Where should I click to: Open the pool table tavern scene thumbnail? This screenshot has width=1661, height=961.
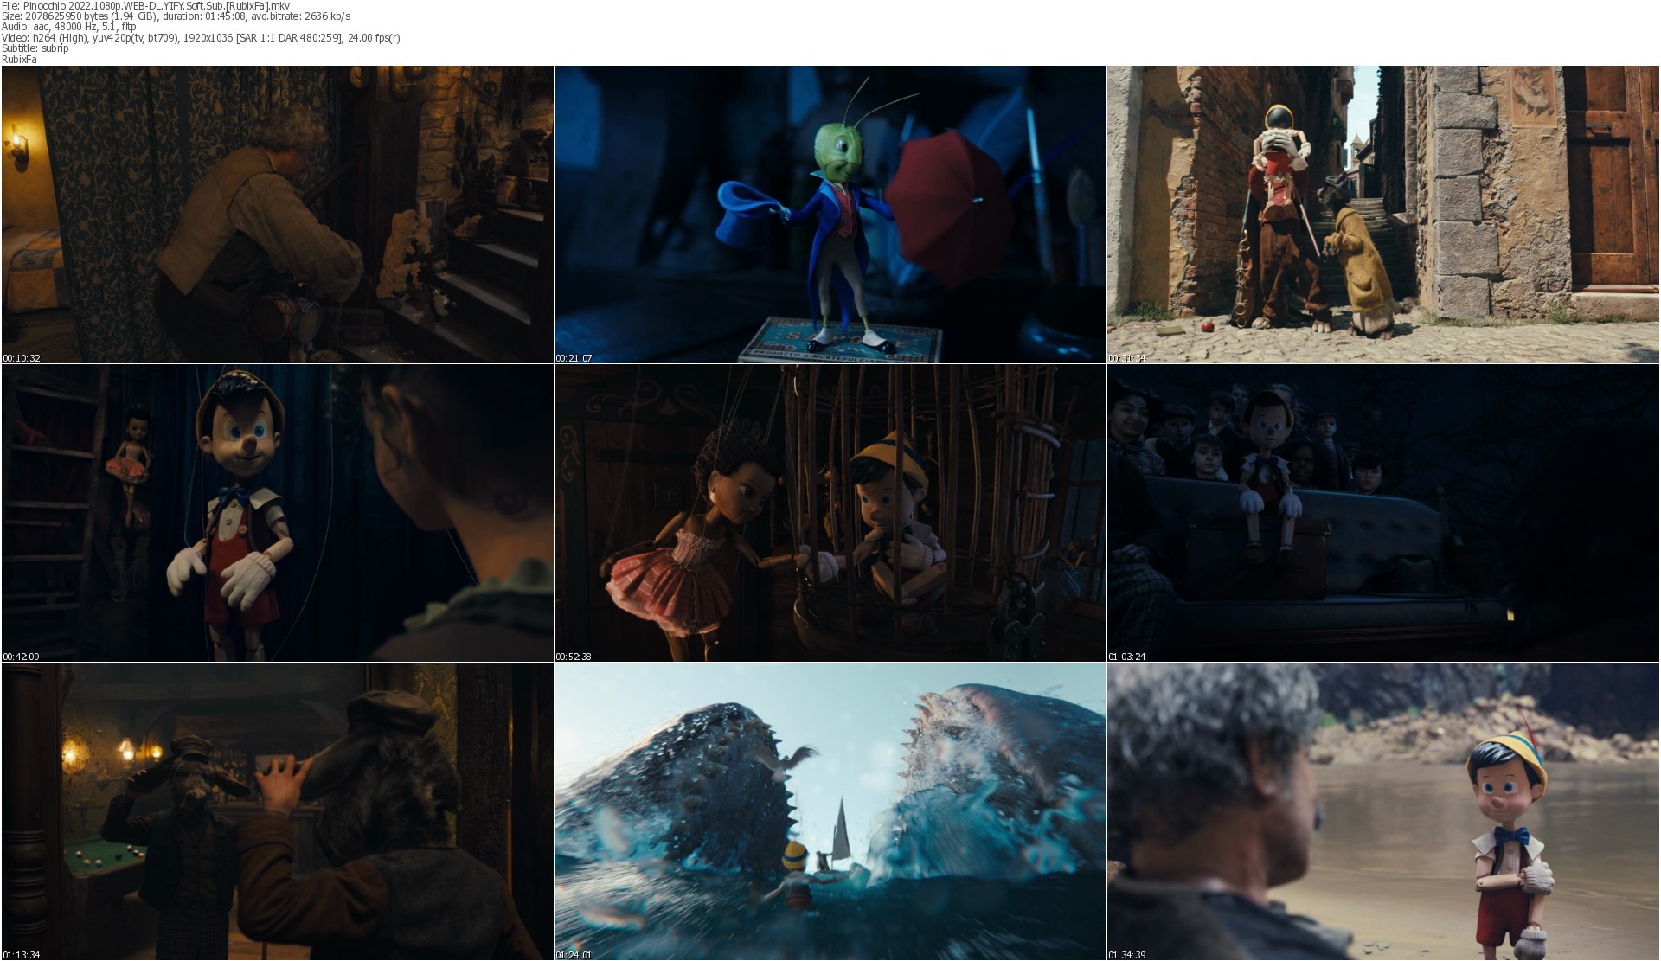click(x=277, y=811)
